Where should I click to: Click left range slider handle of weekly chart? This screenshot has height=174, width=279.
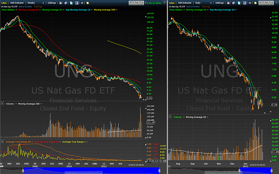pos(23,170)
